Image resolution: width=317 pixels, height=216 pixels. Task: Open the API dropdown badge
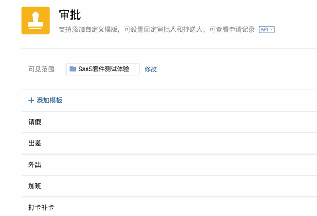click(267, 29)
